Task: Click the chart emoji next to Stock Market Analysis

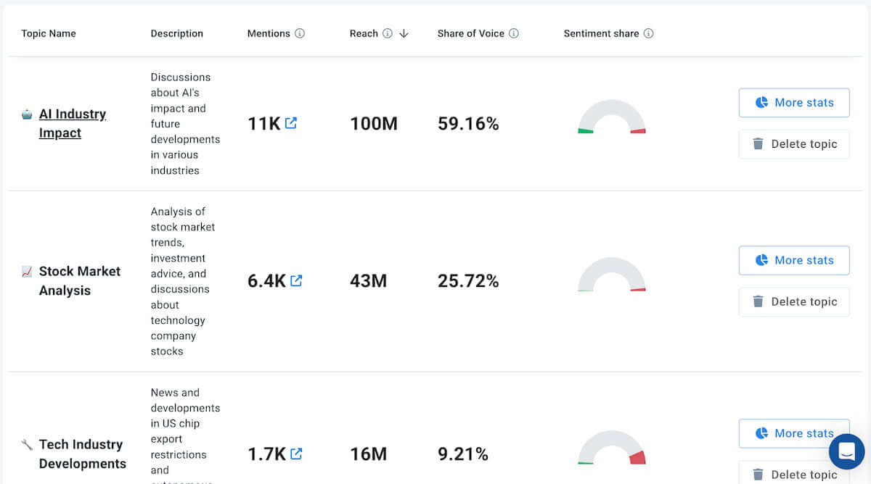Action: click(26, 271)
